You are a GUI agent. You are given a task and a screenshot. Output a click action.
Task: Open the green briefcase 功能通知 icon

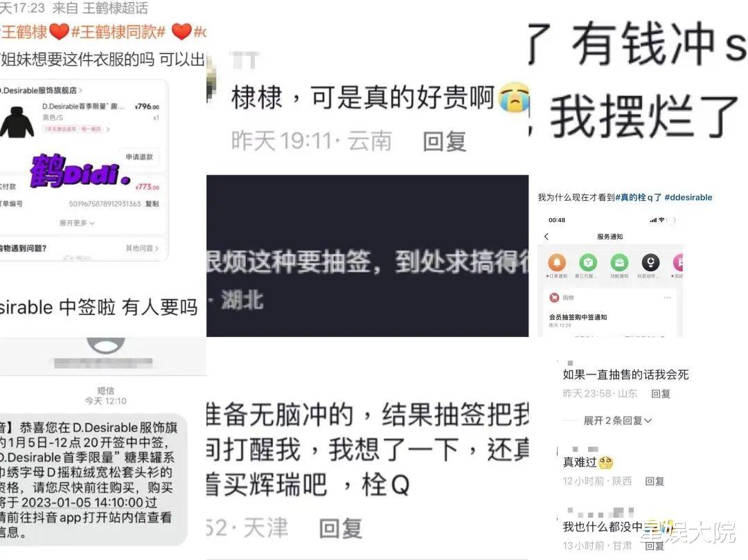pos(619,262)
